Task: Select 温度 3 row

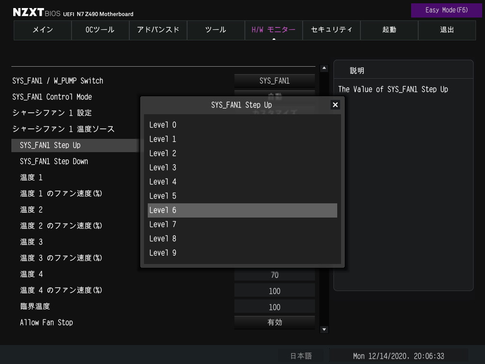Action: click(x=31, y=242)
